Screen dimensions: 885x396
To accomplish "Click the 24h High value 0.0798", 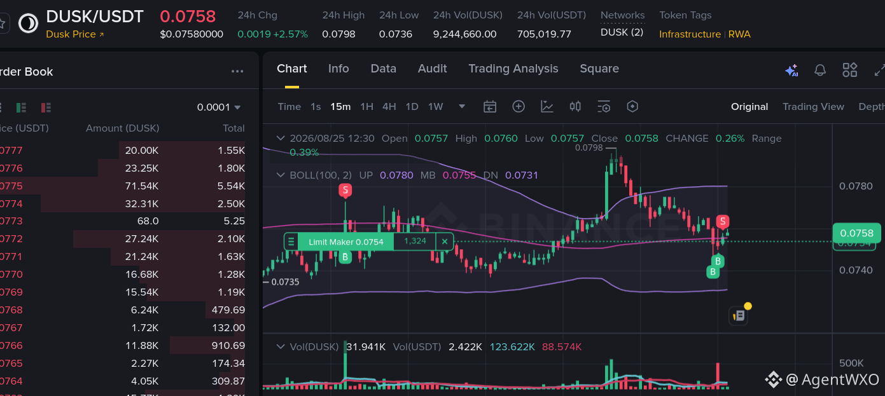I will point(338,34).
